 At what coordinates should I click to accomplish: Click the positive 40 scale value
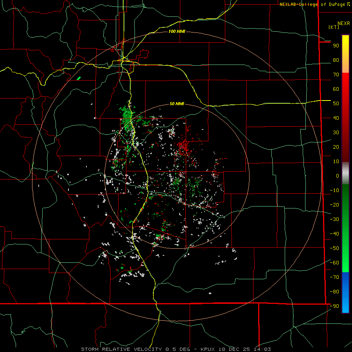pos(336,118)
